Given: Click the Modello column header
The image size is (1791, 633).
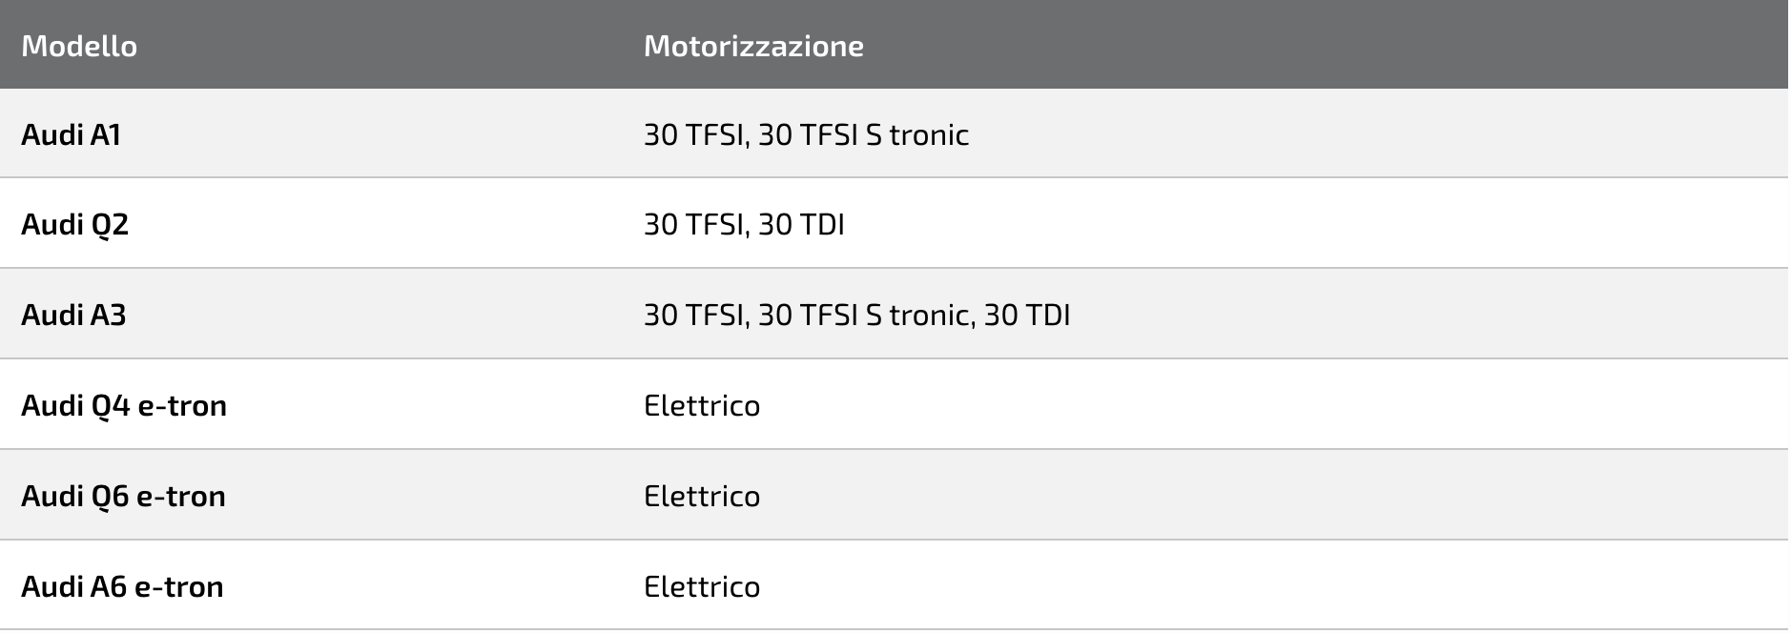Looking at the screenshot, I should coord(79,46).
